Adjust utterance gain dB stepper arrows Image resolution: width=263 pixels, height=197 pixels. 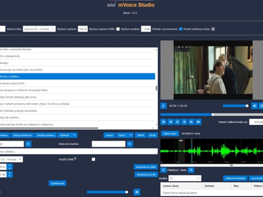(x=9, y=174)
